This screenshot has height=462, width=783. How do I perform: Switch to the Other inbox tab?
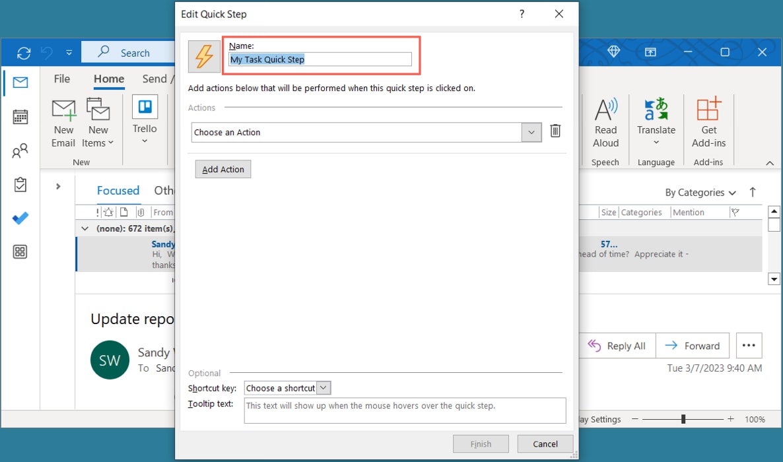point(164,191)
